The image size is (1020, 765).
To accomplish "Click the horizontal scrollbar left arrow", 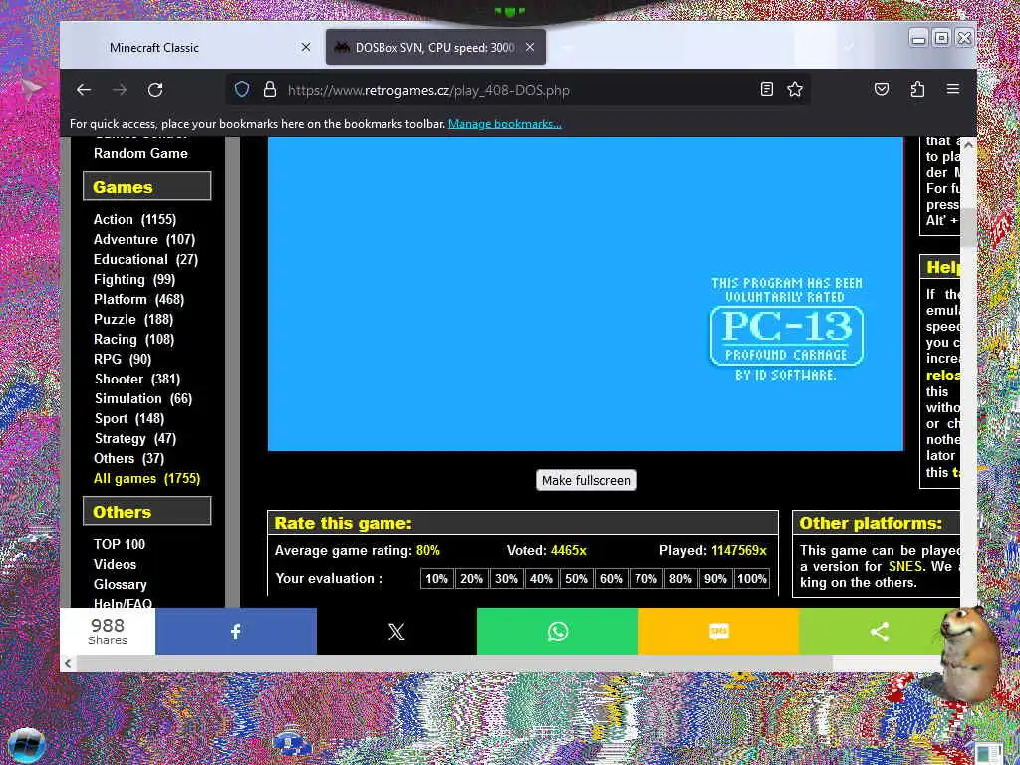I will (68, 663).
